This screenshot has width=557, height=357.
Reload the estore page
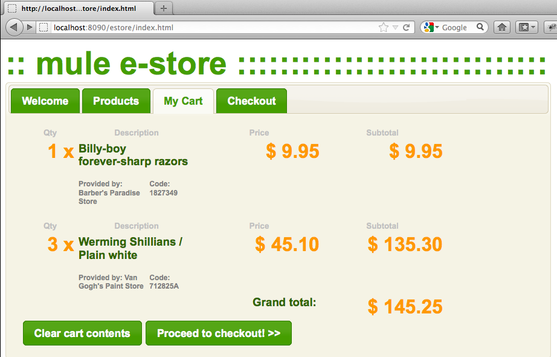point(407,27)
